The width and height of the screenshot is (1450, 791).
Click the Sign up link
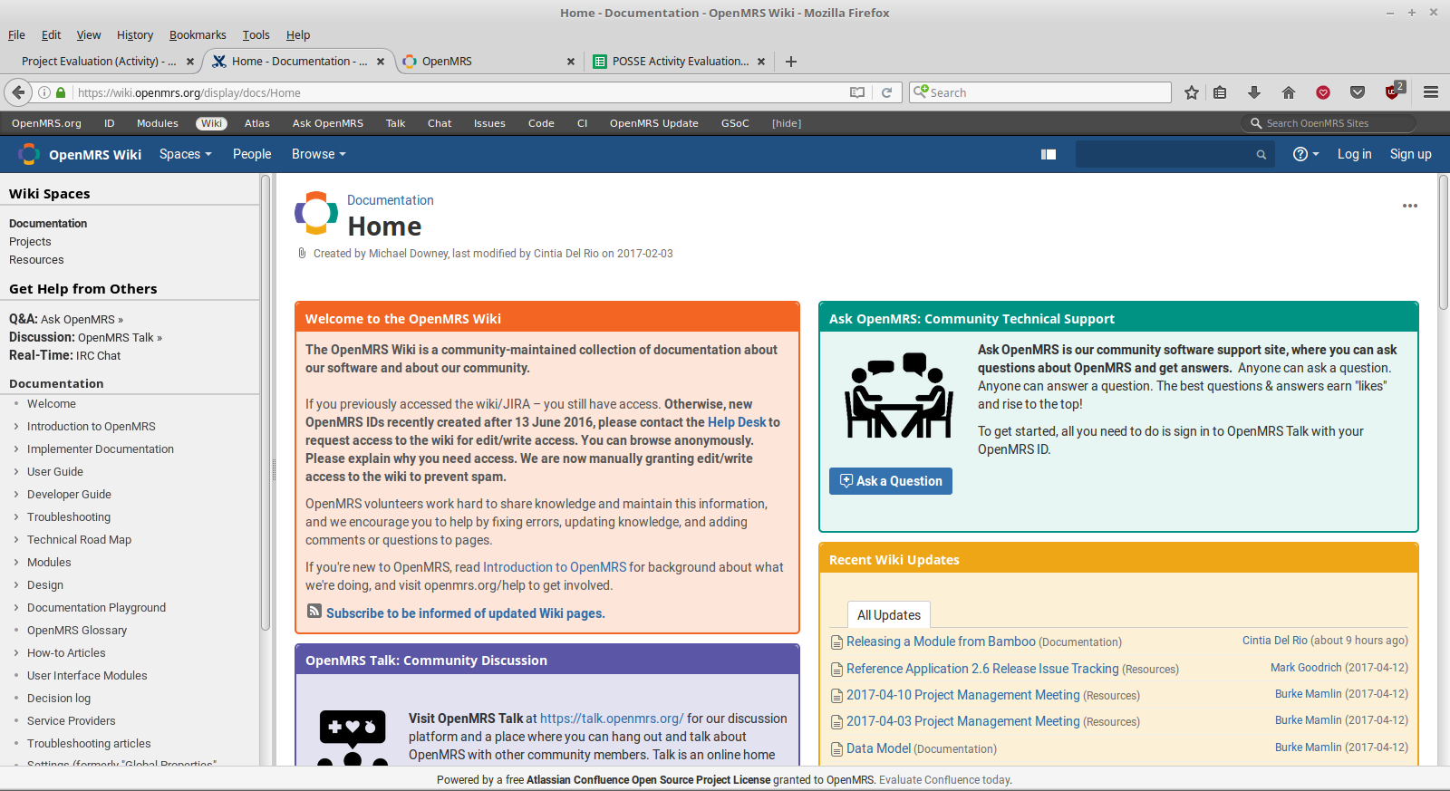coord(1411,154)
